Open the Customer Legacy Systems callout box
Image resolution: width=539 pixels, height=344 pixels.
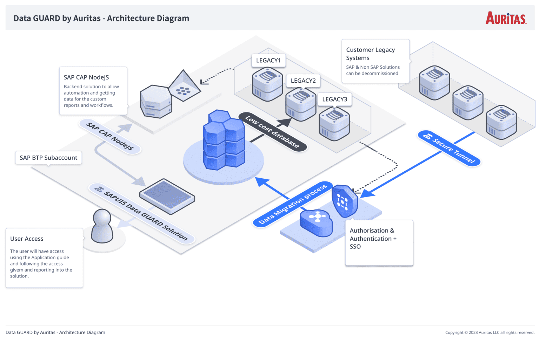pyautogui.click(x=375, y=61)
